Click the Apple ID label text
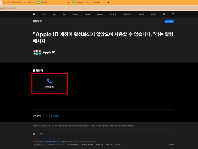The width and height of the screenshot is (198, 149). point(49,52)
